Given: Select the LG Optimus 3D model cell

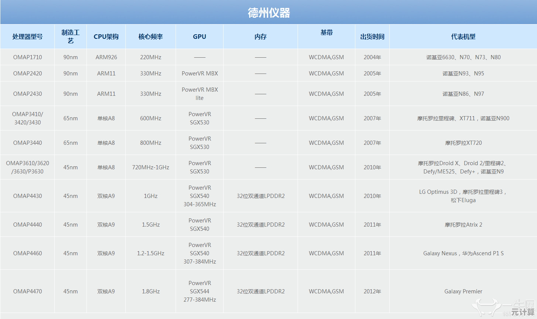Looking at the screenshot, I should pyautogui.click(x=463, y=196).
